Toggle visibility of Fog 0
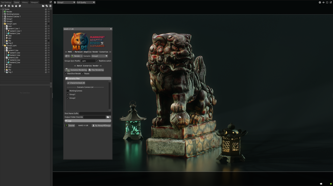The width and height of the screenshot is (333, 186). tap(48, 43)
